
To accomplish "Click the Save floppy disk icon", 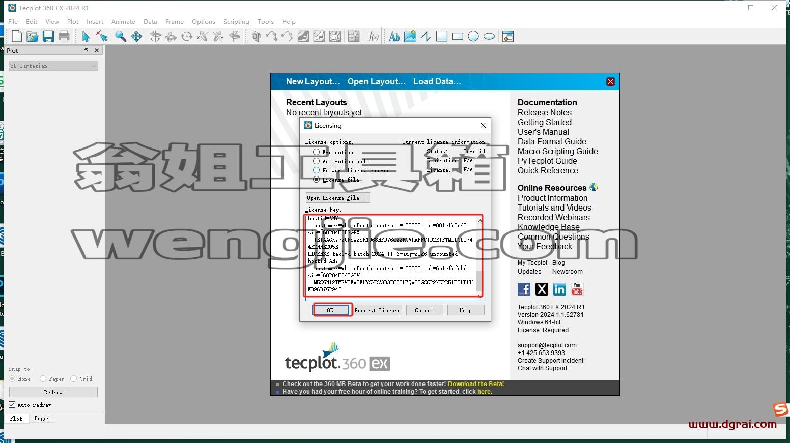I will (48, 36).
